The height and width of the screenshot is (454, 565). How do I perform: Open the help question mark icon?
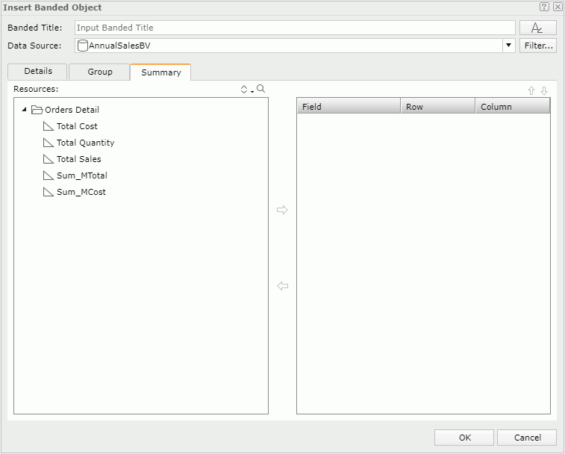(x=544, y=7)
